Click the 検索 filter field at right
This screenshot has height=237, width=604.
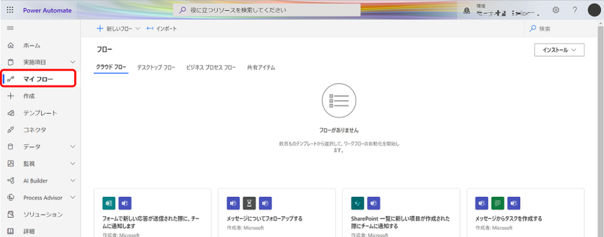pyautogui.click(x=560, y=28)
